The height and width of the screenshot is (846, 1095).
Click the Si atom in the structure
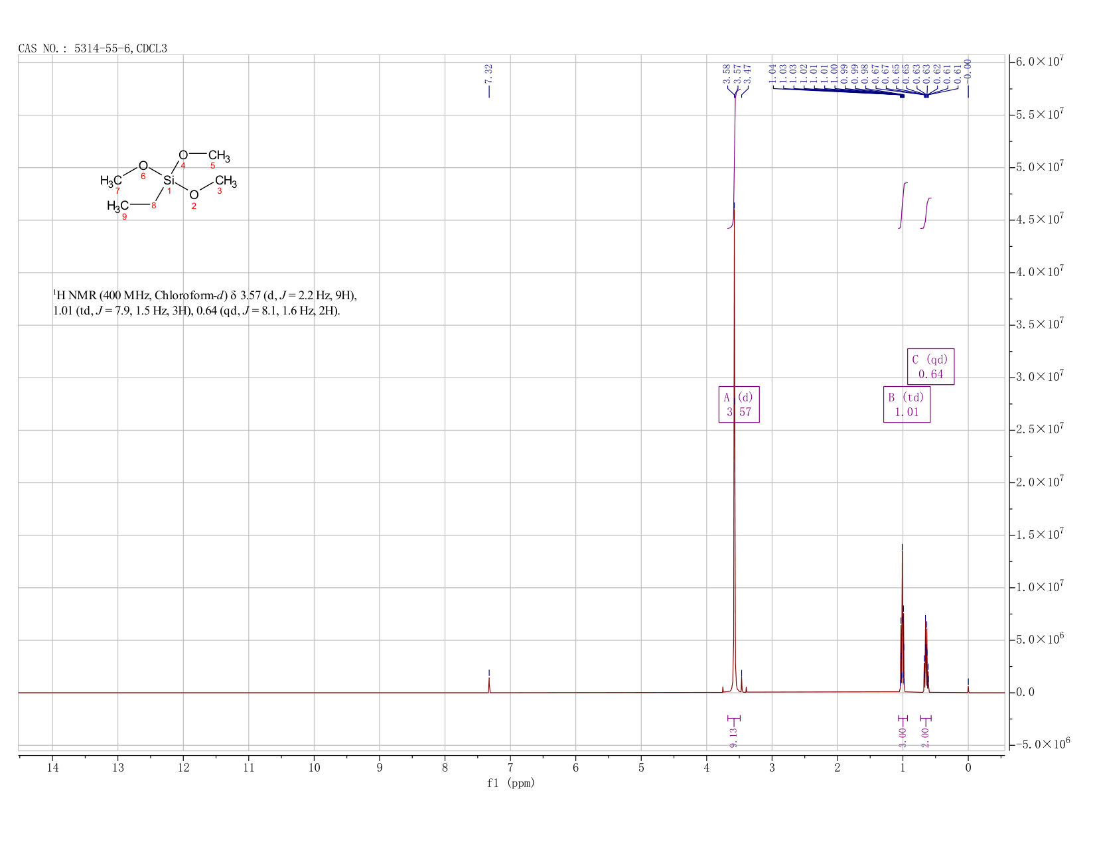[169, 180]
